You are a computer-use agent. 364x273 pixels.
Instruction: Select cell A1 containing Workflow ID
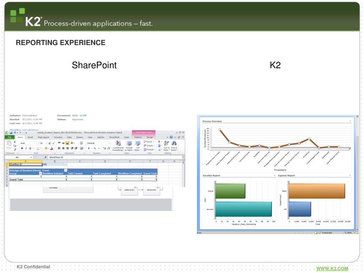(26, 164)
